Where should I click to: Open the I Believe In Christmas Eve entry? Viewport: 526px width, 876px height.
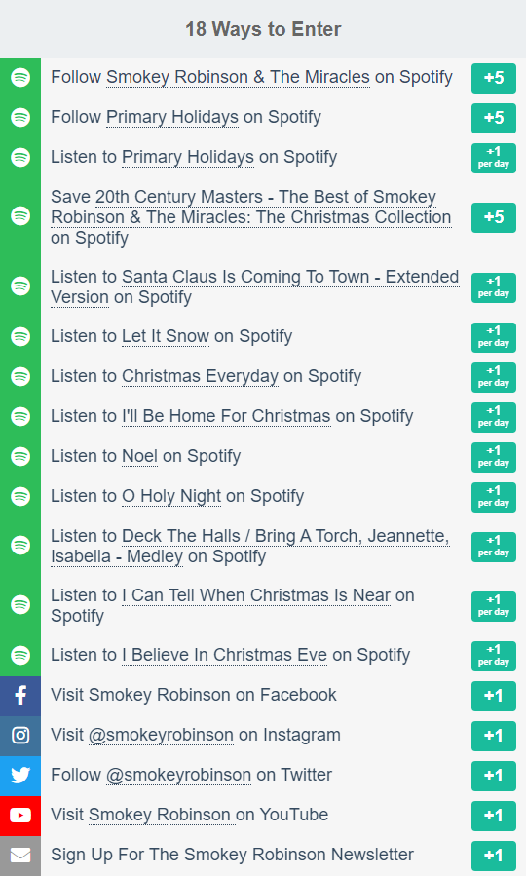(x=224, y=655)
